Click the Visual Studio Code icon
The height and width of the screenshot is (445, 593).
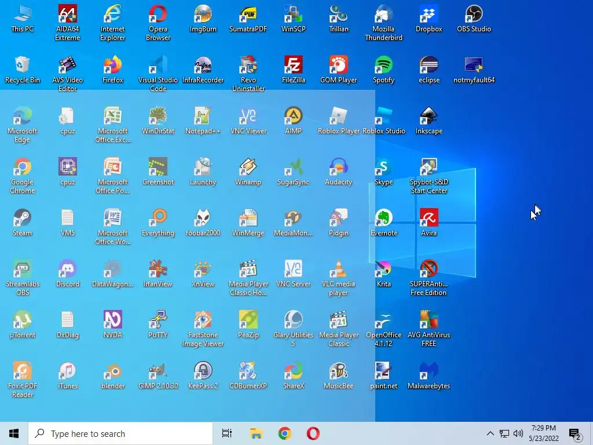pyautogui.click(x=158, y=74)
